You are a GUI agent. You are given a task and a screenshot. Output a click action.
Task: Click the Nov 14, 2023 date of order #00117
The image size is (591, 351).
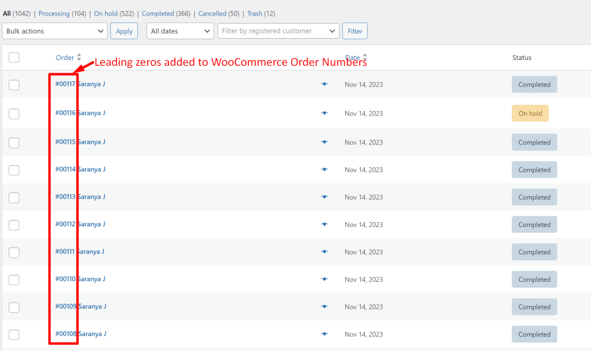[x=364, y=84]
